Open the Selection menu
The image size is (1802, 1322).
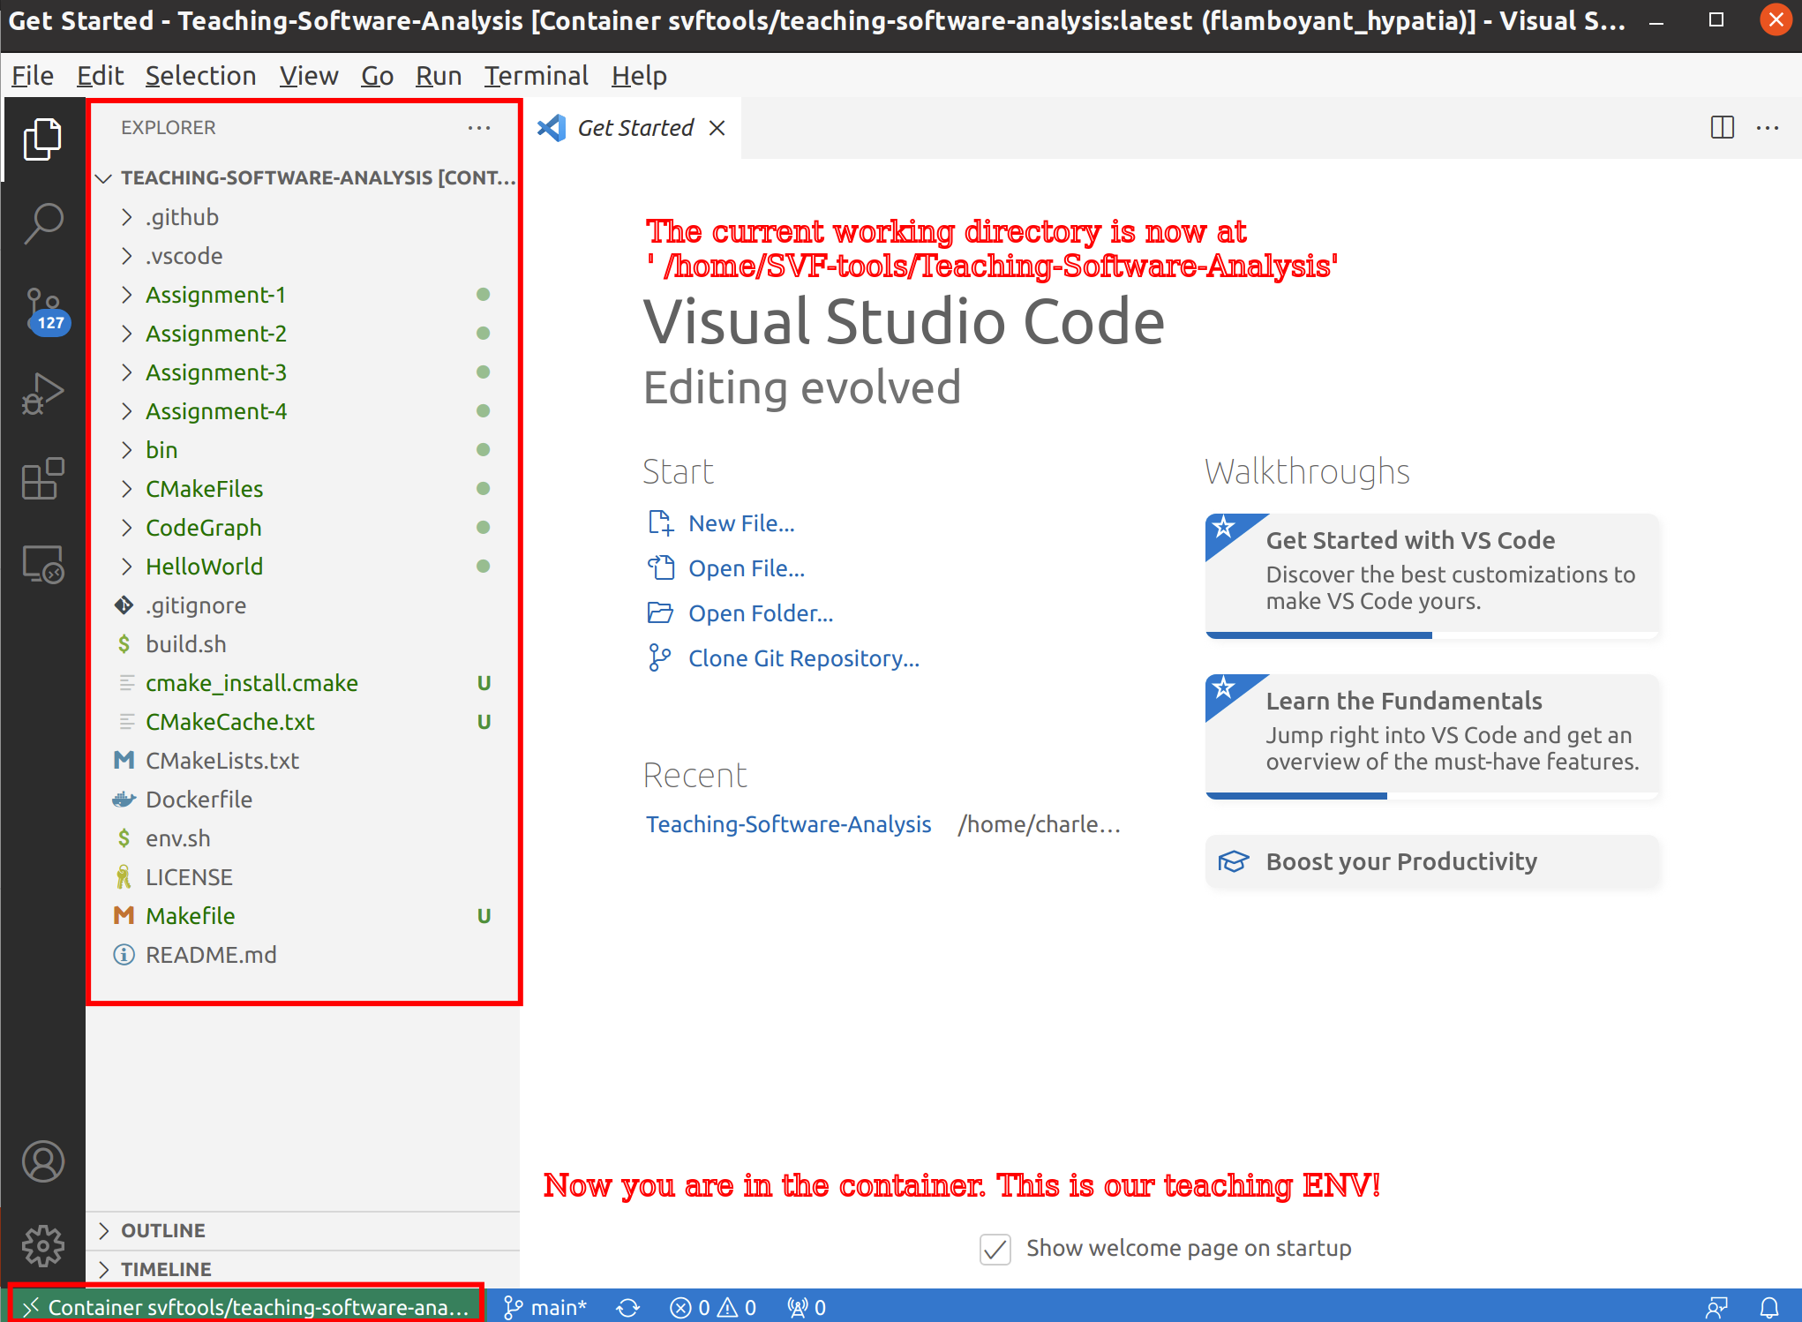(200, 76)
